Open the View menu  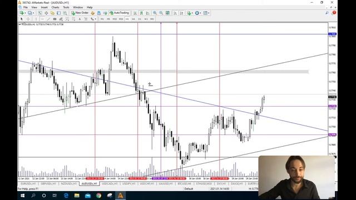coord(34,7)
